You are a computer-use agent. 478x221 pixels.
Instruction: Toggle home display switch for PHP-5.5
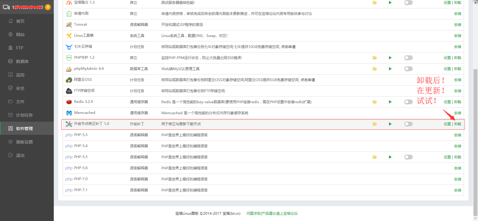[408, 157]
